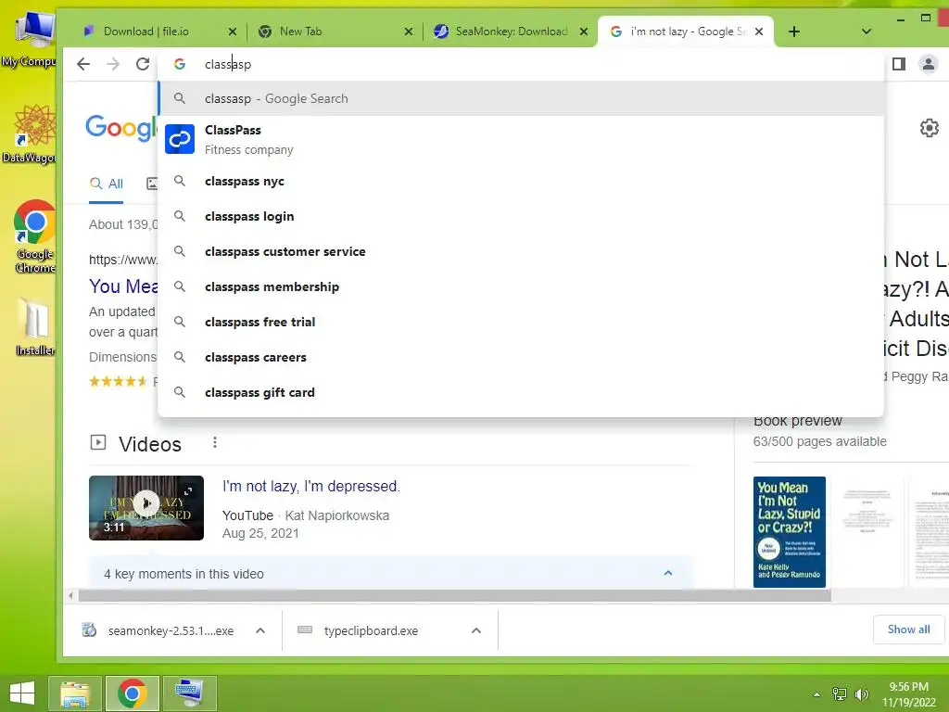Select the i'm not lazy Google Search tab
Screen dimensions: 949x712
point(689,32)
